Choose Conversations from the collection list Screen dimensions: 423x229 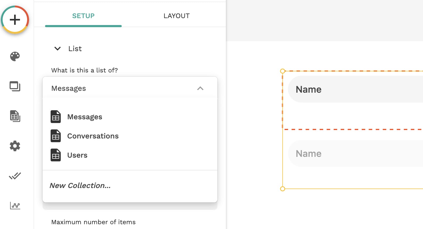pos(93,136)
